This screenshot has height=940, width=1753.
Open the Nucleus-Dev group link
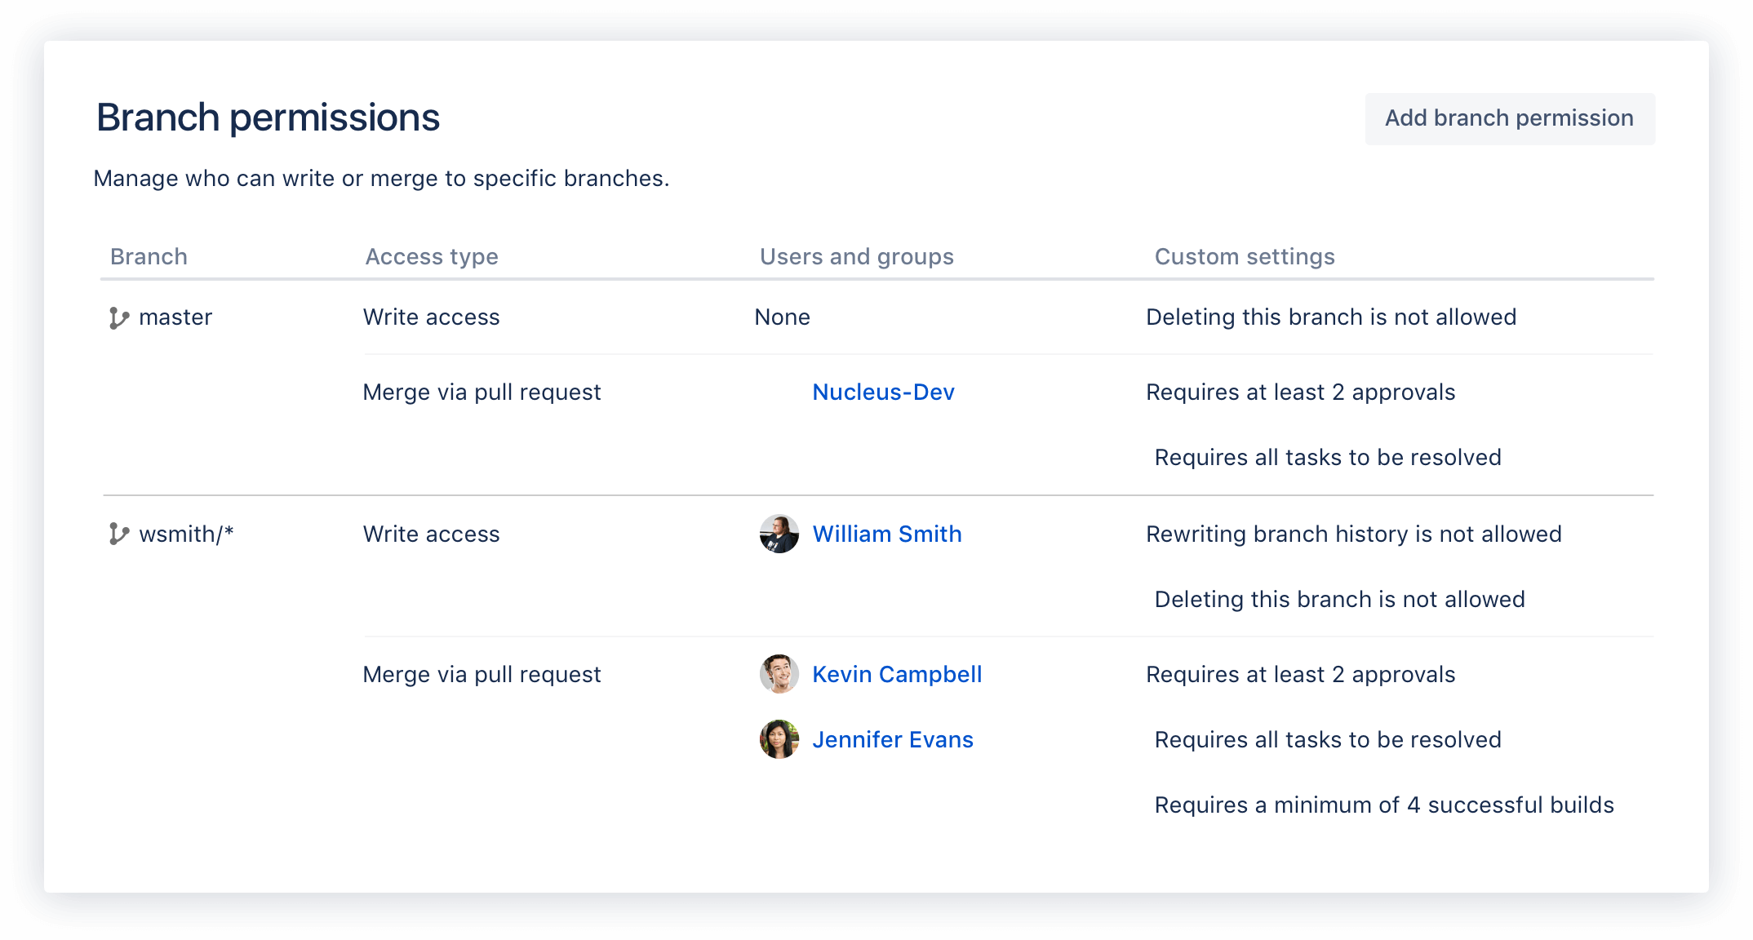tap(883, 392)
